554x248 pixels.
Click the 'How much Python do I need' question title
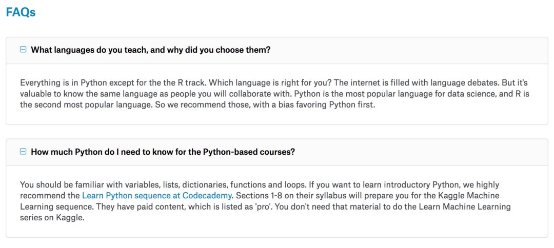click(x=163, y=152)
